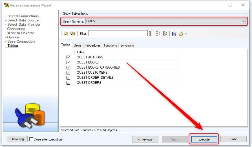Image resolution: width=252 pixels, height=147 pixels.
Task: Close the wizard with the title bar X
Action: pyautogui.click(x=243, y=5)
